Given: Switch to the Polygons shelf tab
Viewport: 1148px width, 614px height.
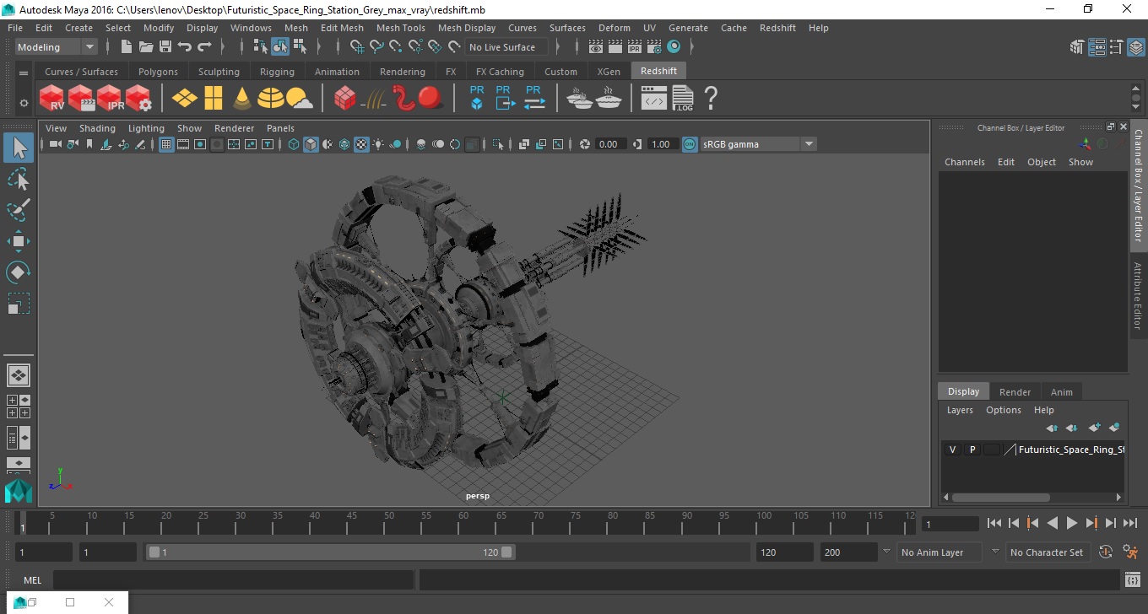Looking at the screenshot, I should [158, 72].
